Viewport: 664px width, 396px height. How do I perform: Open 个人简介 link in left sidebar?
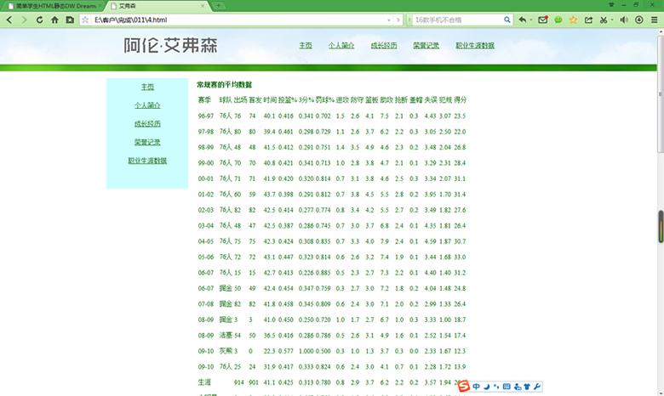coord(147,105)
